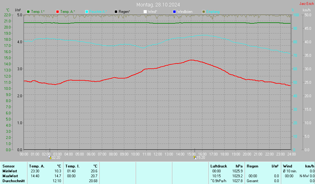Screen dimensions: 315x184
Task: Click the minimum outside temperature '10.3'
Action: coord(58,171)
